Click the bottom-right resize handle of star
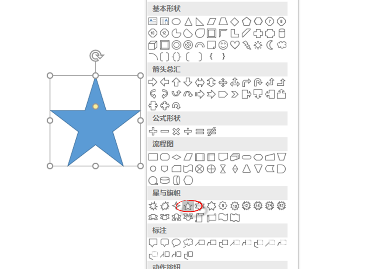The width and height of the screenshot is (381, 269). pyautogui.click(x=140, y=166)
